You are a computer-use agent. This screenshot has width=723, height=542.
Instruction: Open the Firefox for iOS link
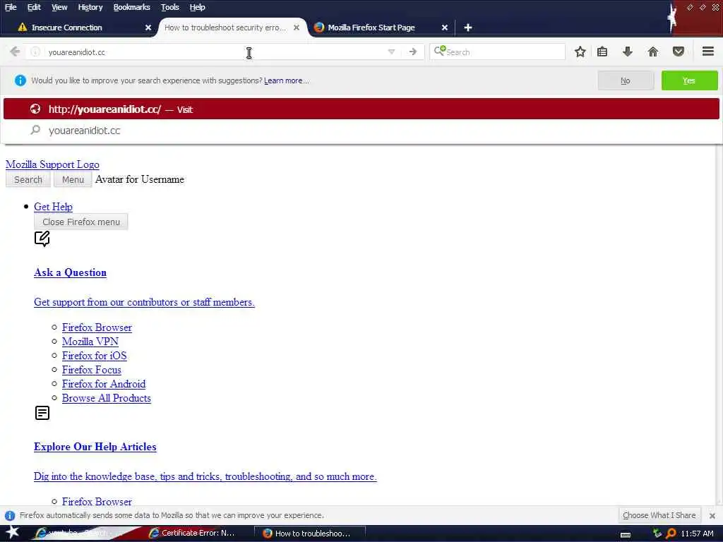coord(94,356)
